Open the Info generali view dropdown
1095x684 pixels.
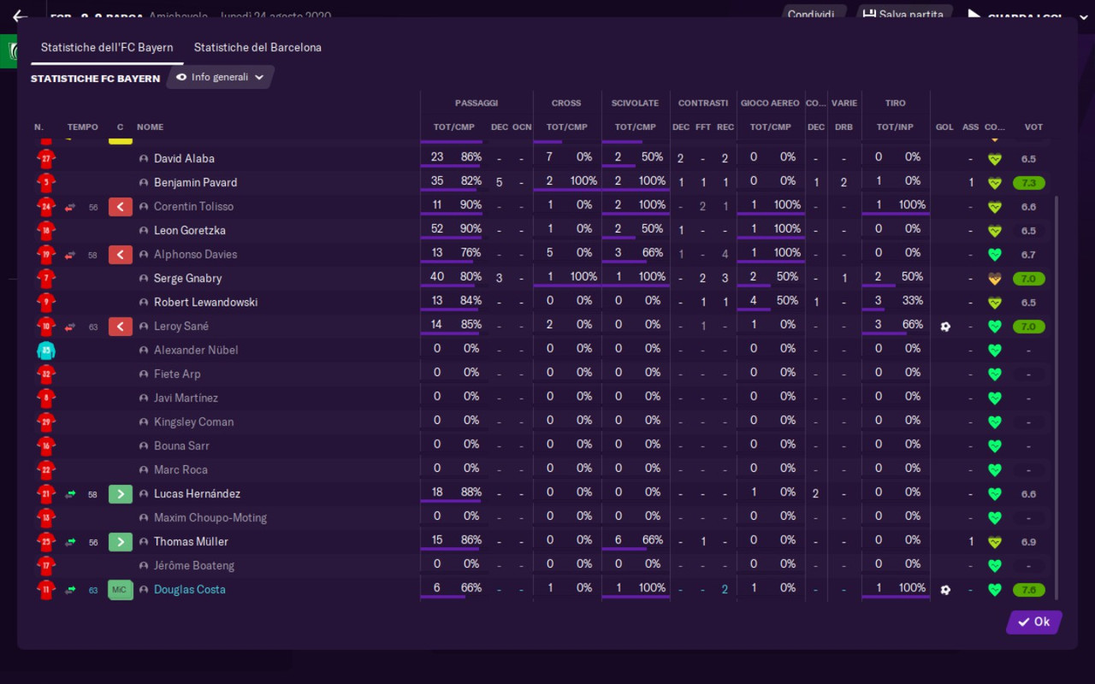tap(220, 77)
